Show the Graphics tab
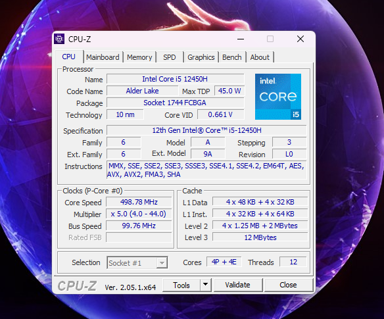This screenshot has height=319, width=384. click(x=201, y=57)
